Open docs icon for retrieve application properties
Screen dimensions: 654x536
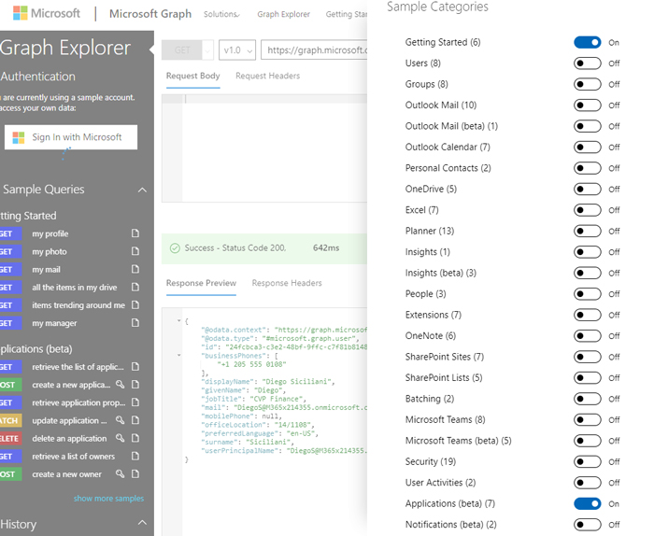coord(135,402)
